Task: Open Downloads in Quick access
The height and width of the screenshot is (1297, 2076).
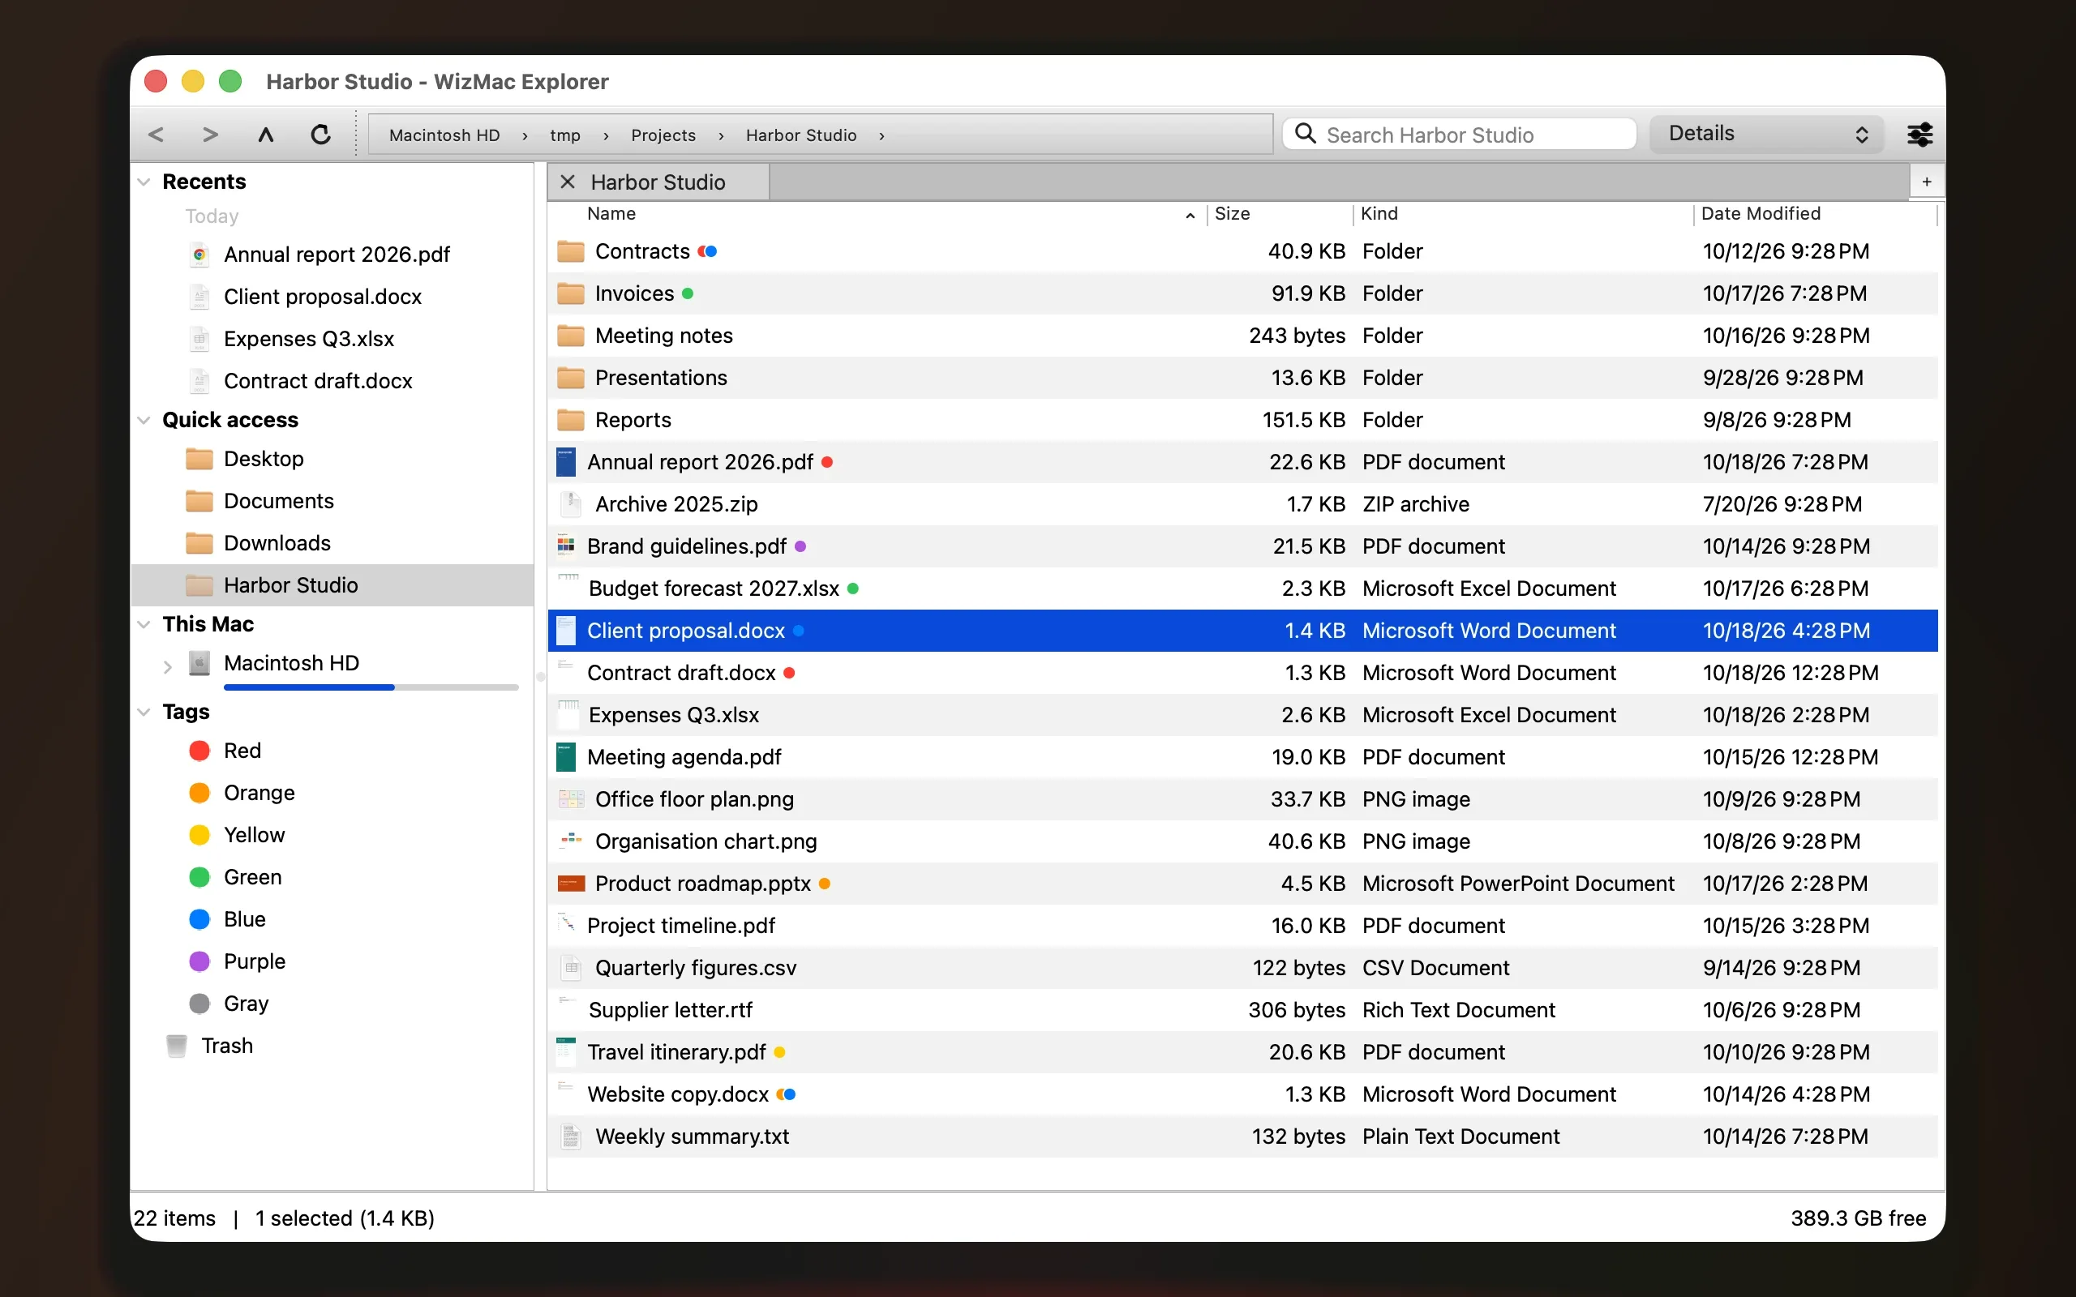Action: (277, 543)
